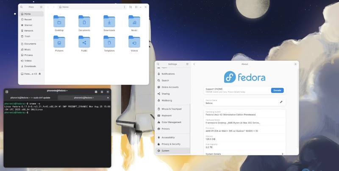Open the Downloads folder icon in Files grid
Viewport: 339px width, 171px height.
[109, 21]
